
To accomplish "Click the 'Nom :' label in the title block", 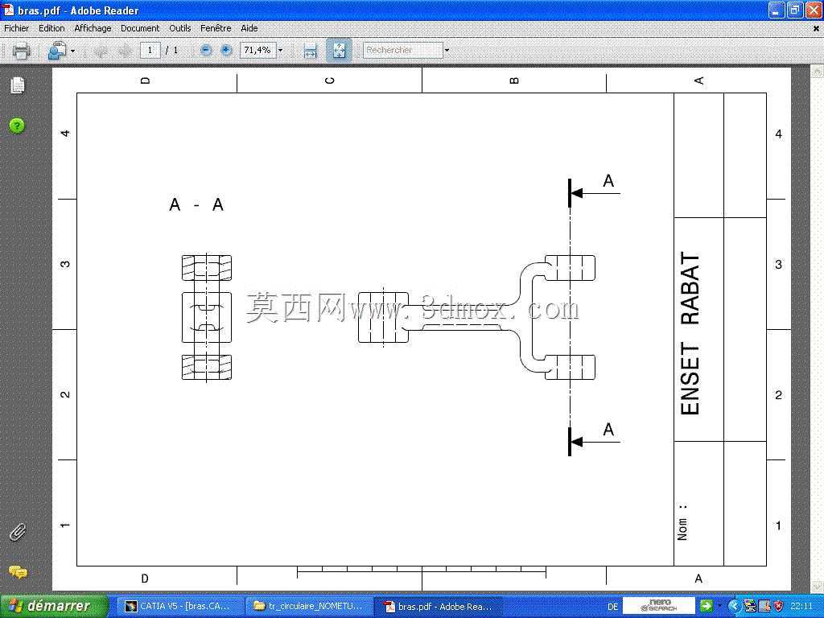I will (x=682, y=521).
